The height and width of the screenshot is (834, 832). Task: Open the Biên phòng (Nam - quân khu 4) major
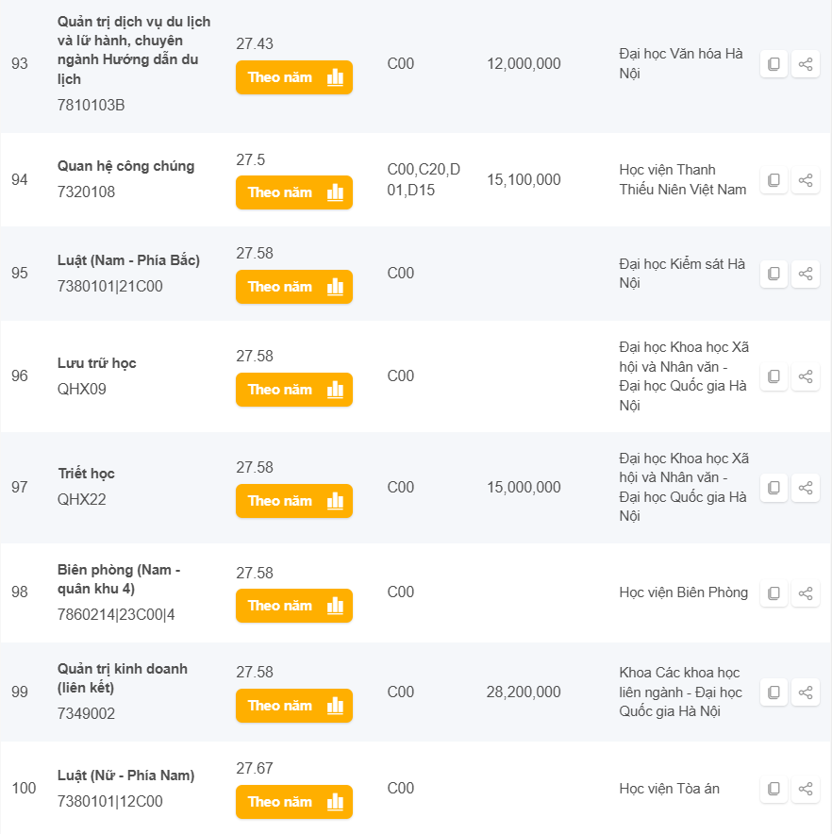(119, 579)
